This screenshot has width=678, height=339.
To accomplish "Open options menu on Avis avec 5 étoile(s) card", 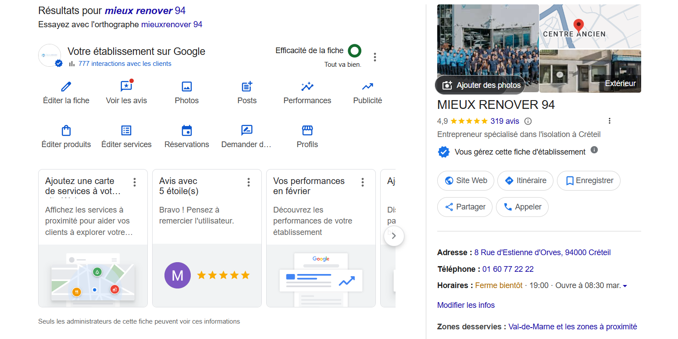I will 249,182.
